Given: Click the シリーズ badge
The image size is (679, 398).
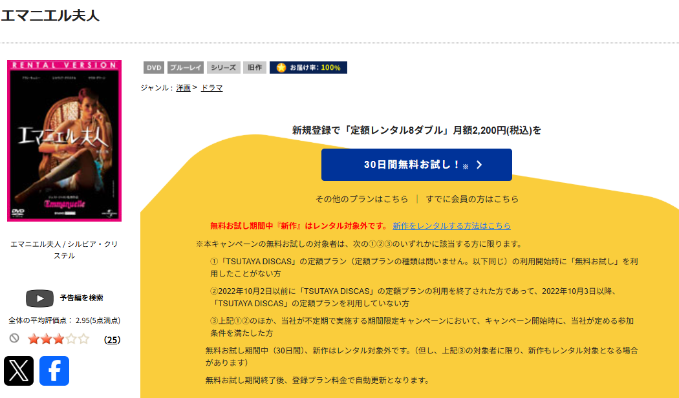Looking at the screenshot, I should click(224, 67).
